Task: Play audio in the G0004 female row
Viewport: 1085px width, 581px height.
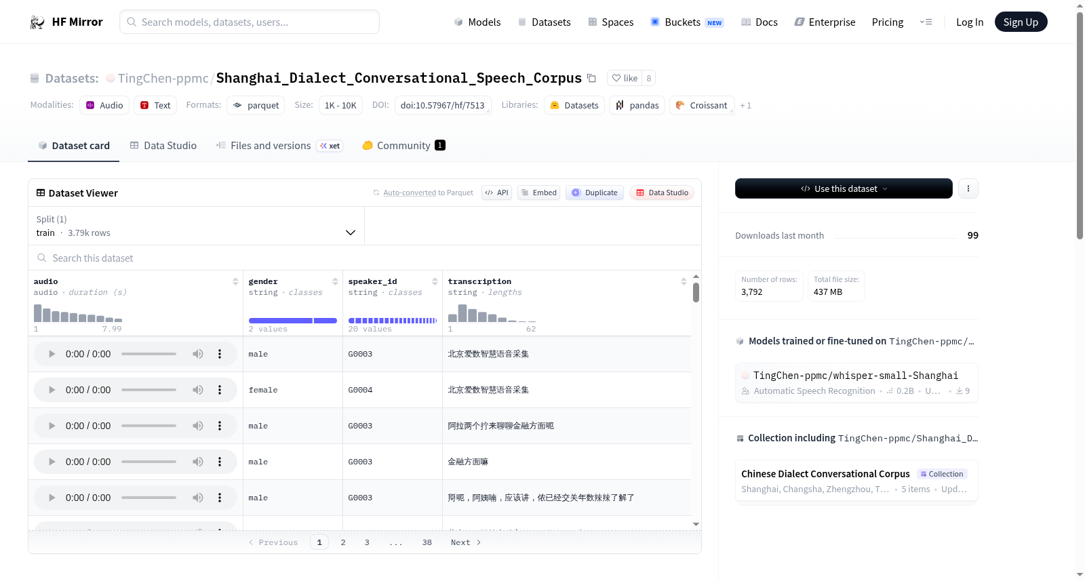Action: click(52, 390)
